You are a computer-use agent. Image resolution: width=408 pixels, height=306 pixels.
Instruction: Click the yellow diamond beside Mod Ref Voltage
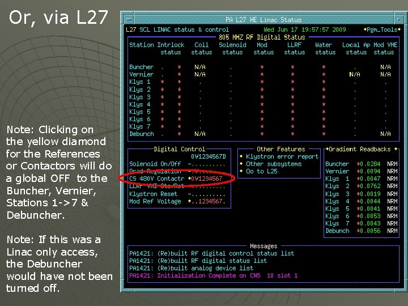click(189, 201)
